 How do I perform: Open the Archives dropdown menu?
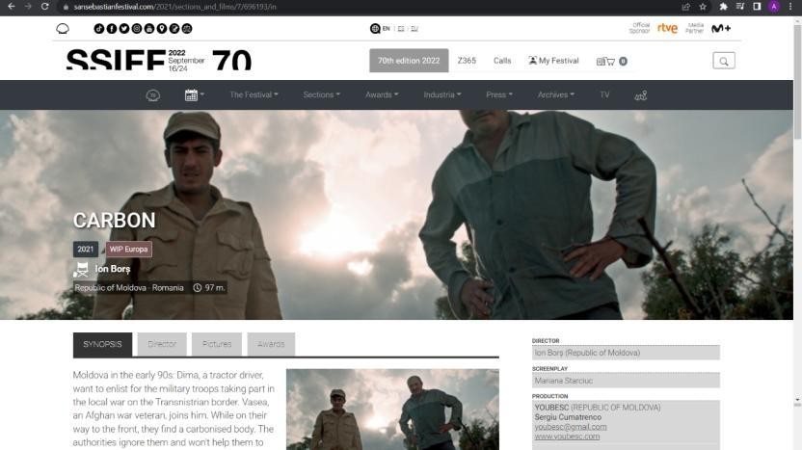(555, 95)
